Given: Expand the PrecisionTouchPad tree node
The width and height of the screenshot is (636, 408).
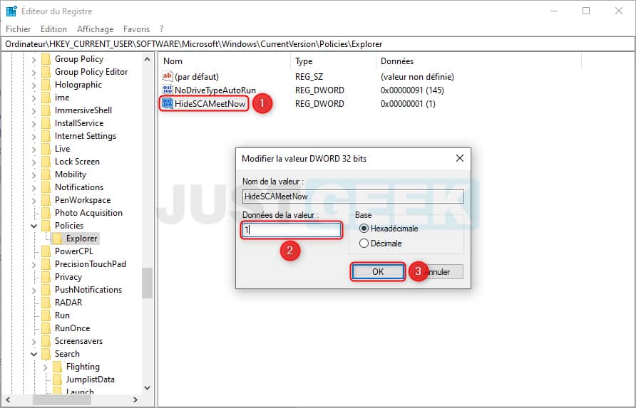Looking at the screenshot, I should (34, 265).
